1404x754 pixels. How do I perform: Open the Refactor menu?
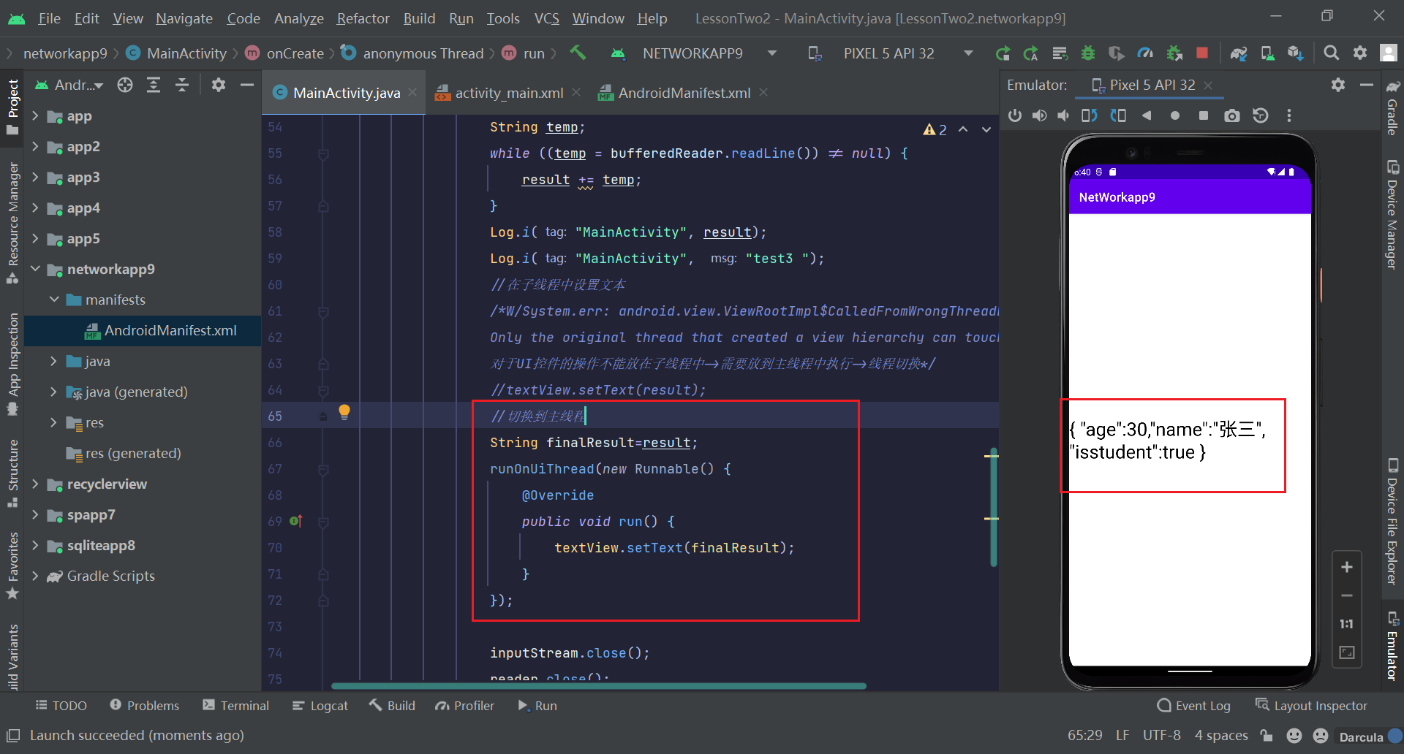tap(363, 18)
